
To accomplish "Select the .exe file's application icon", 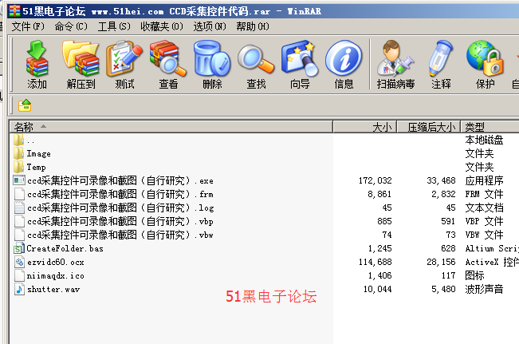I will pos(19,180).
